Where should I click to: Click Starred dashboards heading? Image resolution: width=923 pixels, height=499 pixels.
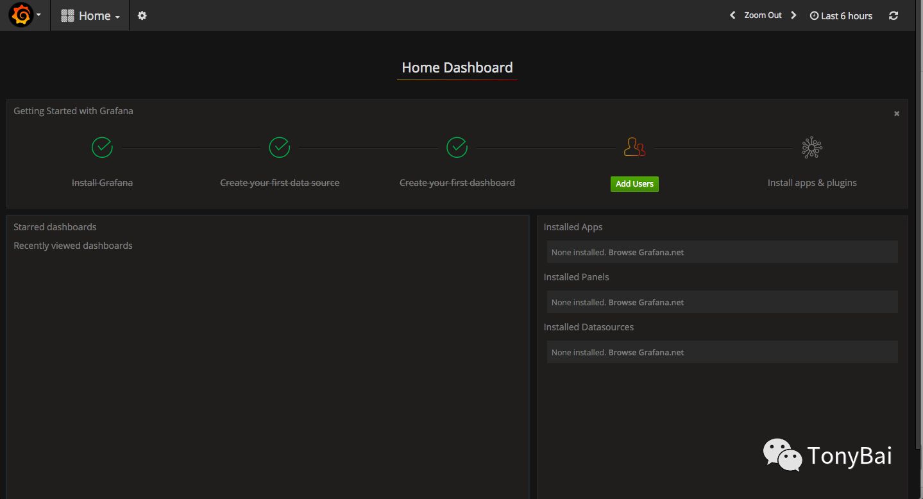pyautogui.click(x=55, y=227)
